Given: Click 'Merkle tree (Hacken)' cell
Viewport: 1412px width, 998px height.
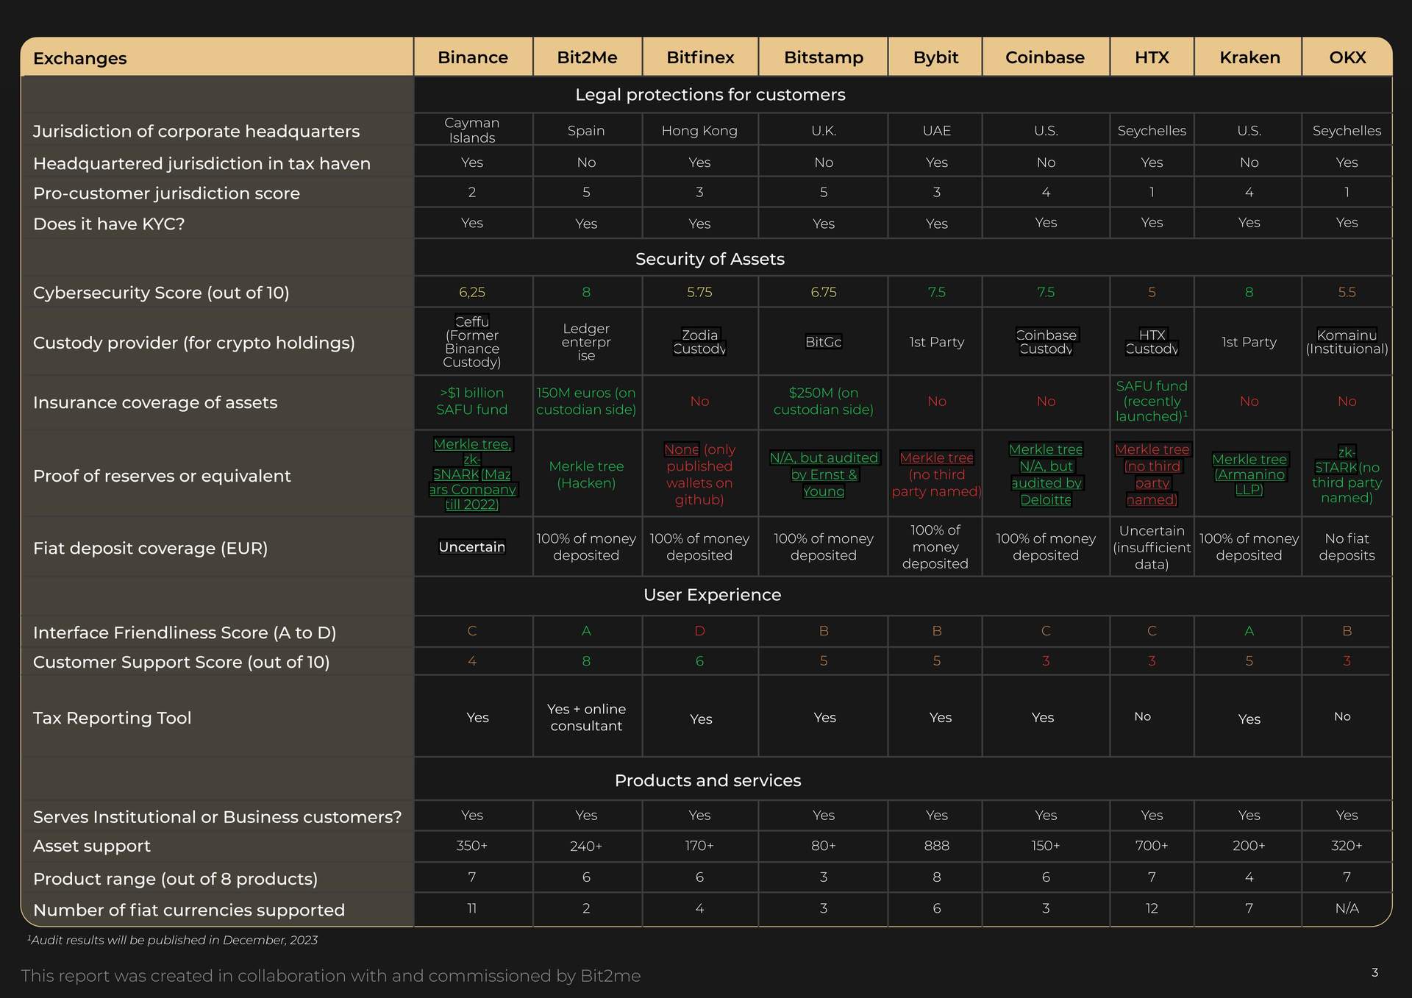Looking at the screenshot, I should click(586, 474).
